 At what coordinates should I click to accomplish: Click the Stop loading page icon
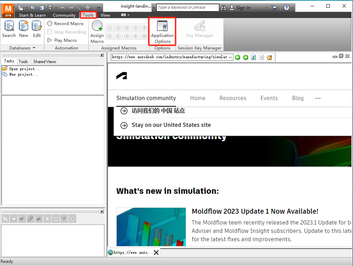coord(262,57)
